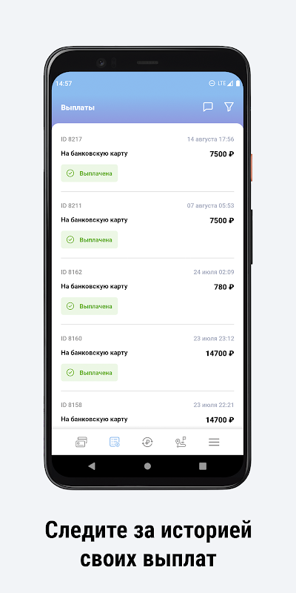Open the chat message icon in header
Screen dimensions: 296x593
point(208,107)
